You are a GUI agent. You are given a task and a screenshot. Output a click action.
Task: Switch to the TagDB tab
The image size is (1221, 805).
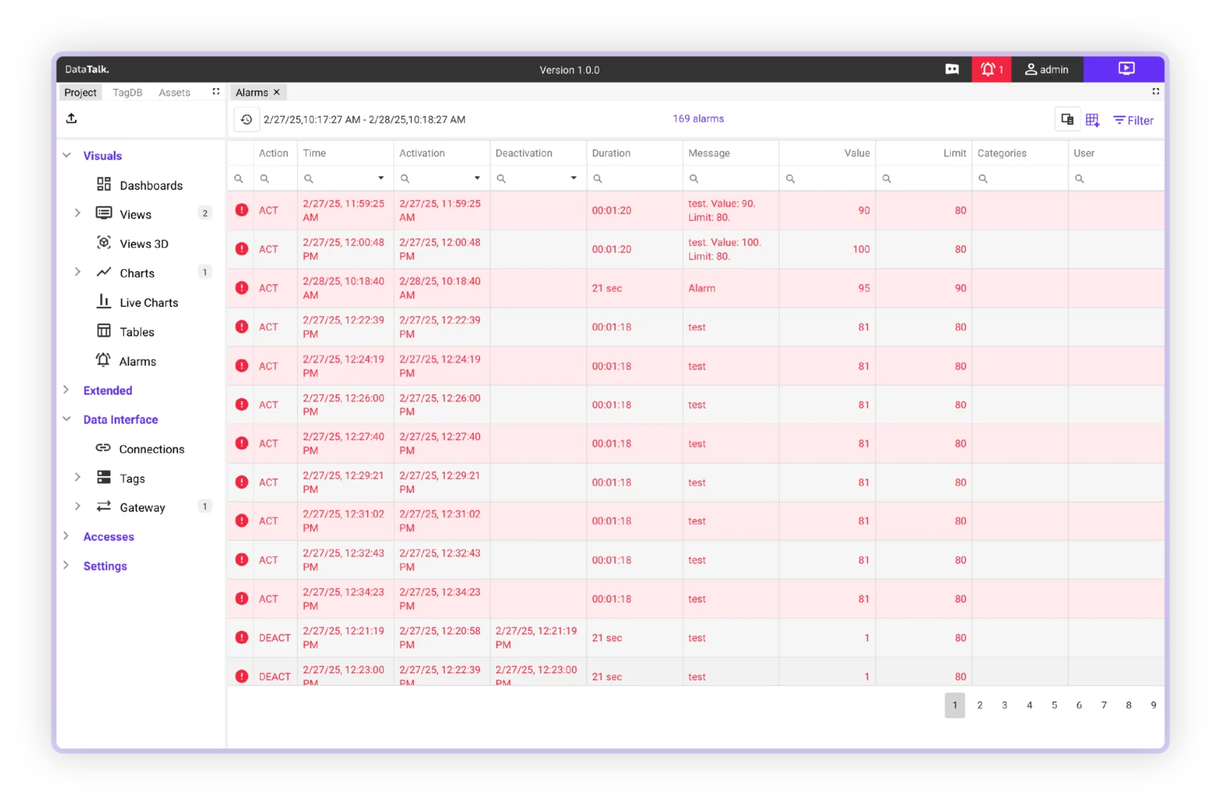click(127, 92)
